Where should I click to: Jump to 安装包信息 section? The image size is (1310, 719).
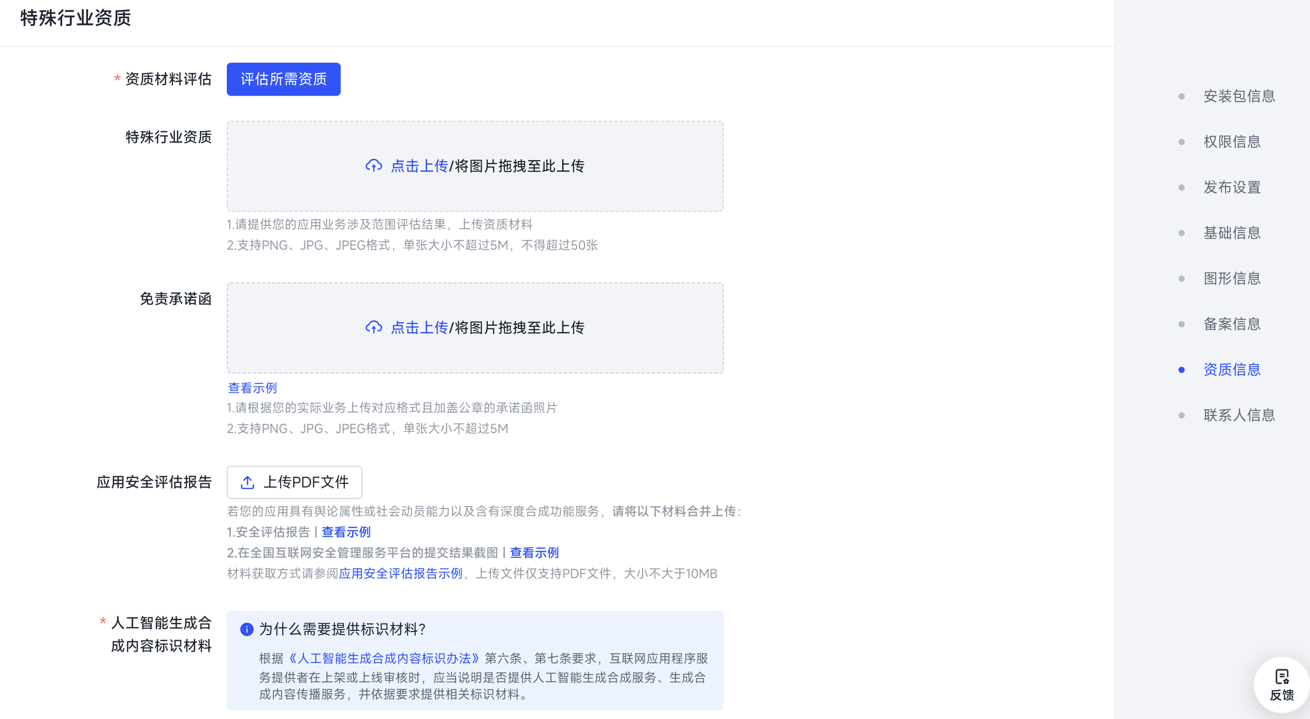coord(1239,96)
